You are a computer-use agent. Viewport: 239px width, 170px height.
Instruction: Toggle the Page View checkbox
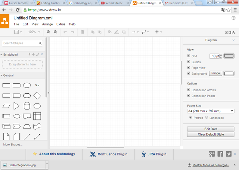click(x=189, y=67)
